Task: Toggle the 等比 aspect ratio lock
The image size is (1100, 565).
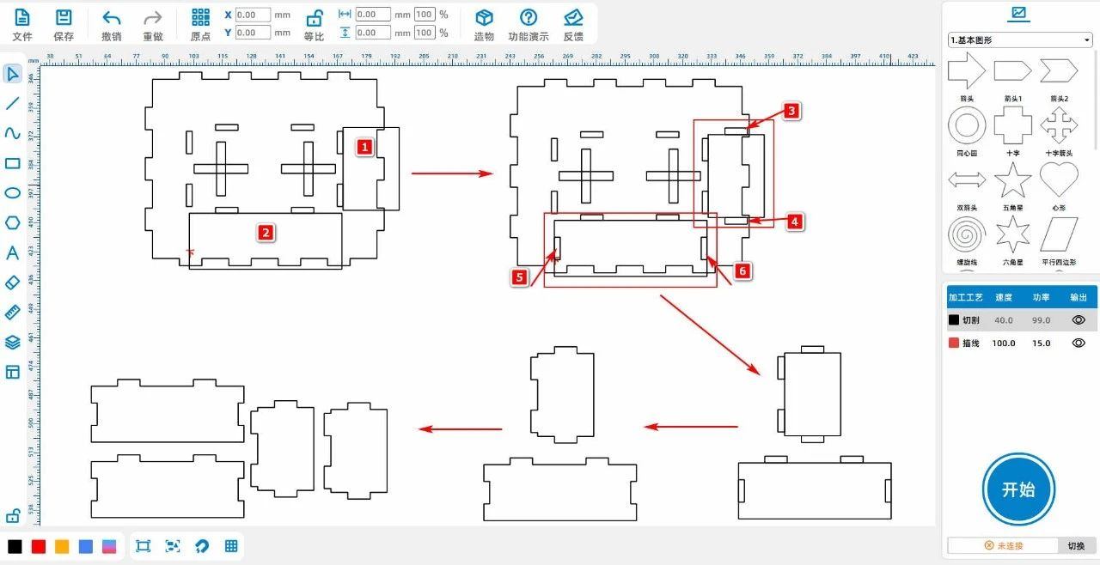Action: 315,18
